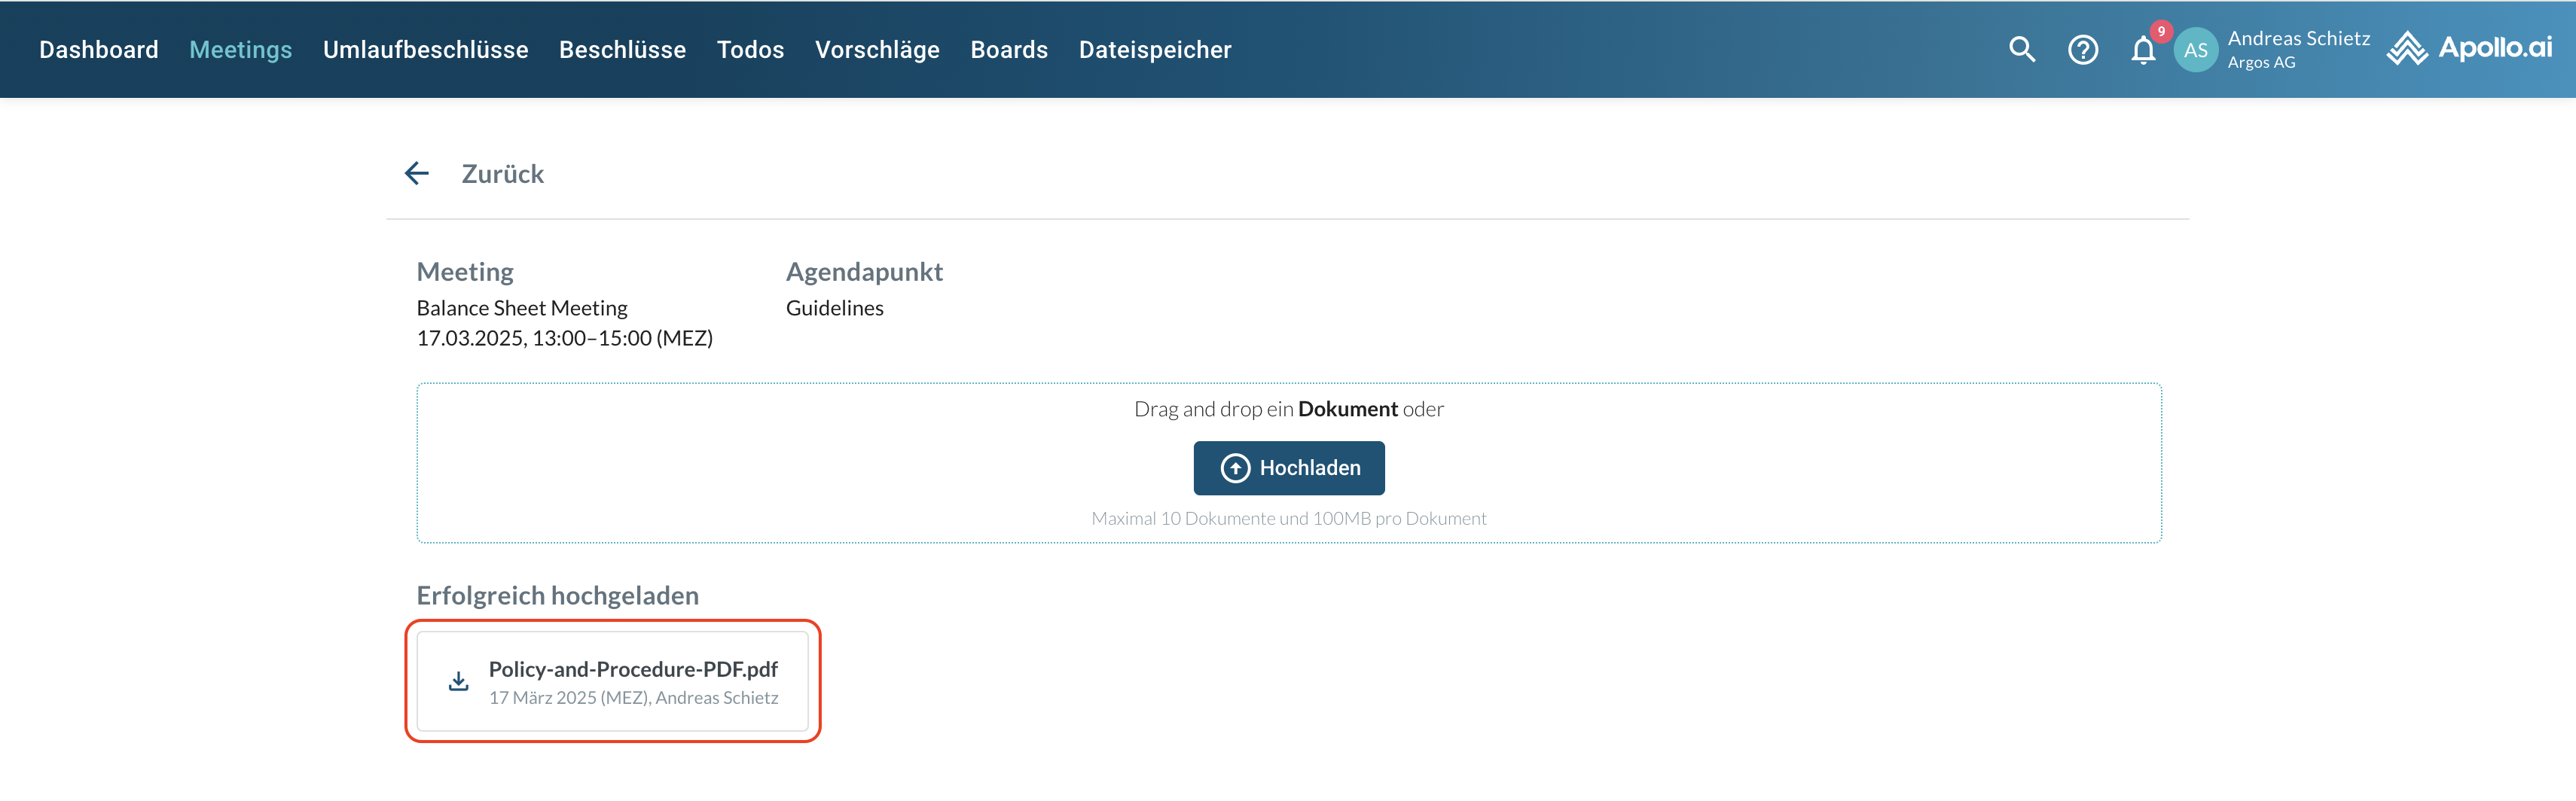
Task: Navigate to Umlaufbeschlüsse
Action: (x=425, y=49)
